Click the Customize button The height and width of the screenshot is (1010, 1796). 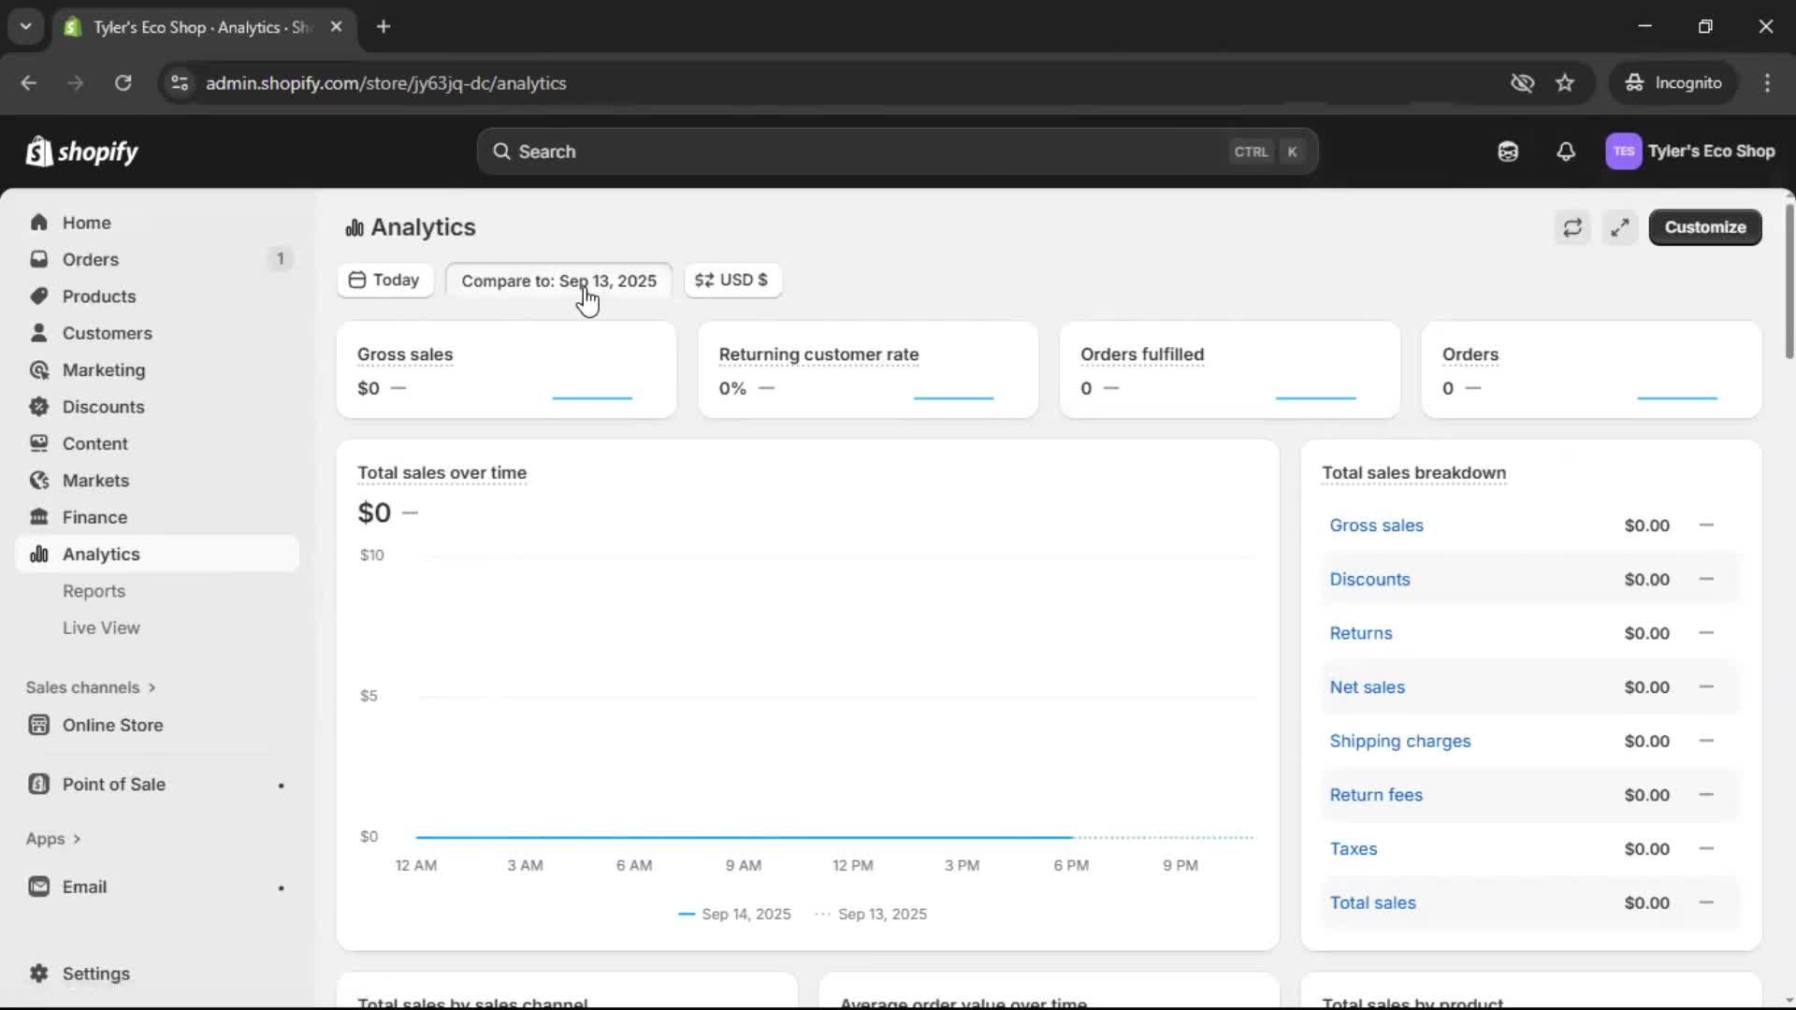point(1704,227)
